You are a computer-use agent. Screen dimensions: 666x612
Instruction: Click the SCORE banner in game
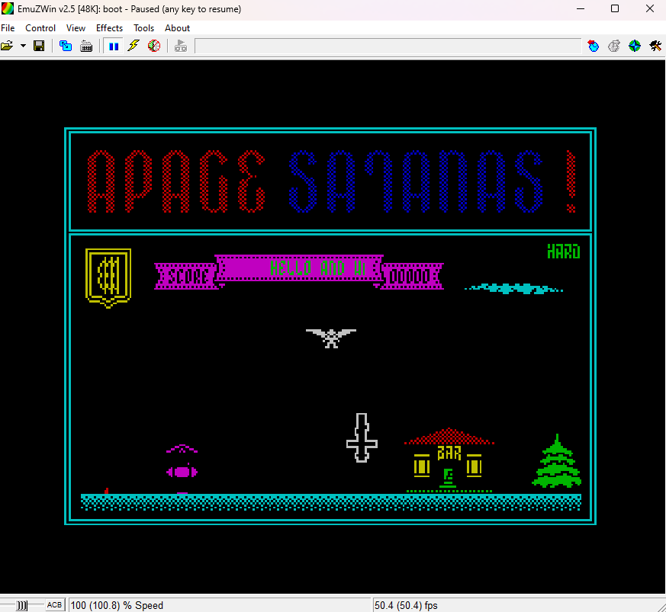tap(188, 277)
